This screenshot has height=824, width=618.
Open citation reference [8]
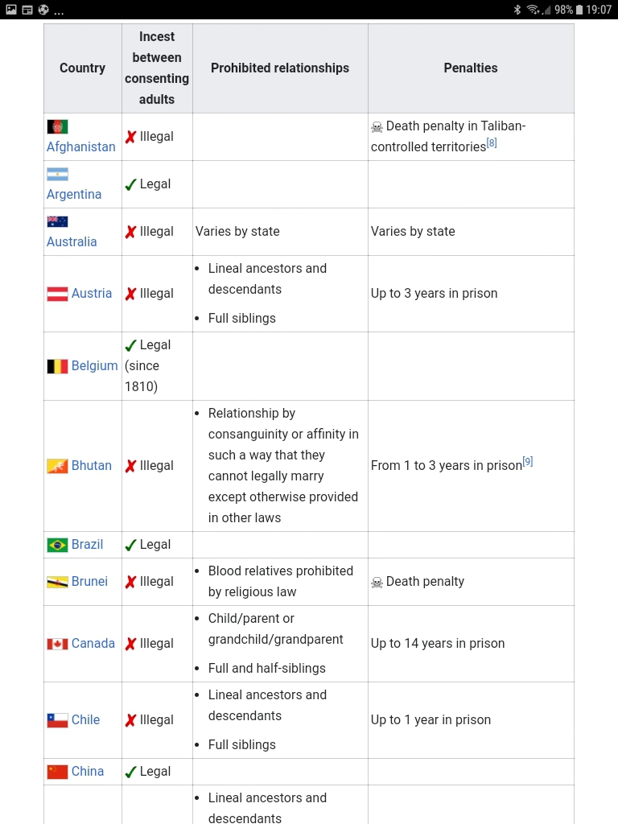(492, 143)
